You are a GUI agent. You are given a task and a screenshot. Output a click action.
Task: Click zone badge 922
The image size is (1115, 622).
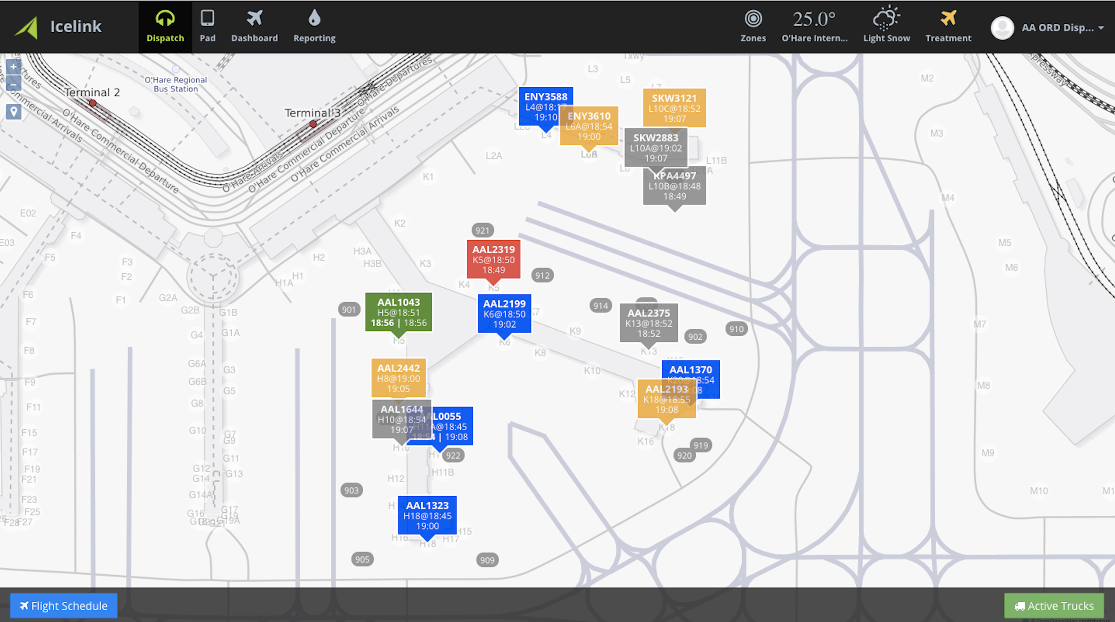453,455
